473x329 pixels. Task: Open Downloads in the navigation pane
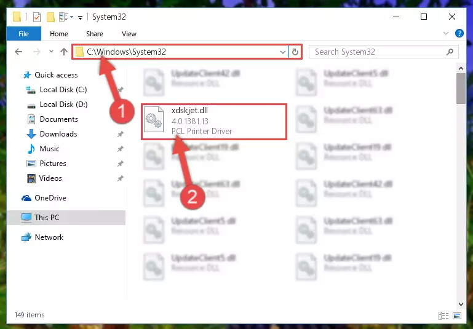click(52, 134)
